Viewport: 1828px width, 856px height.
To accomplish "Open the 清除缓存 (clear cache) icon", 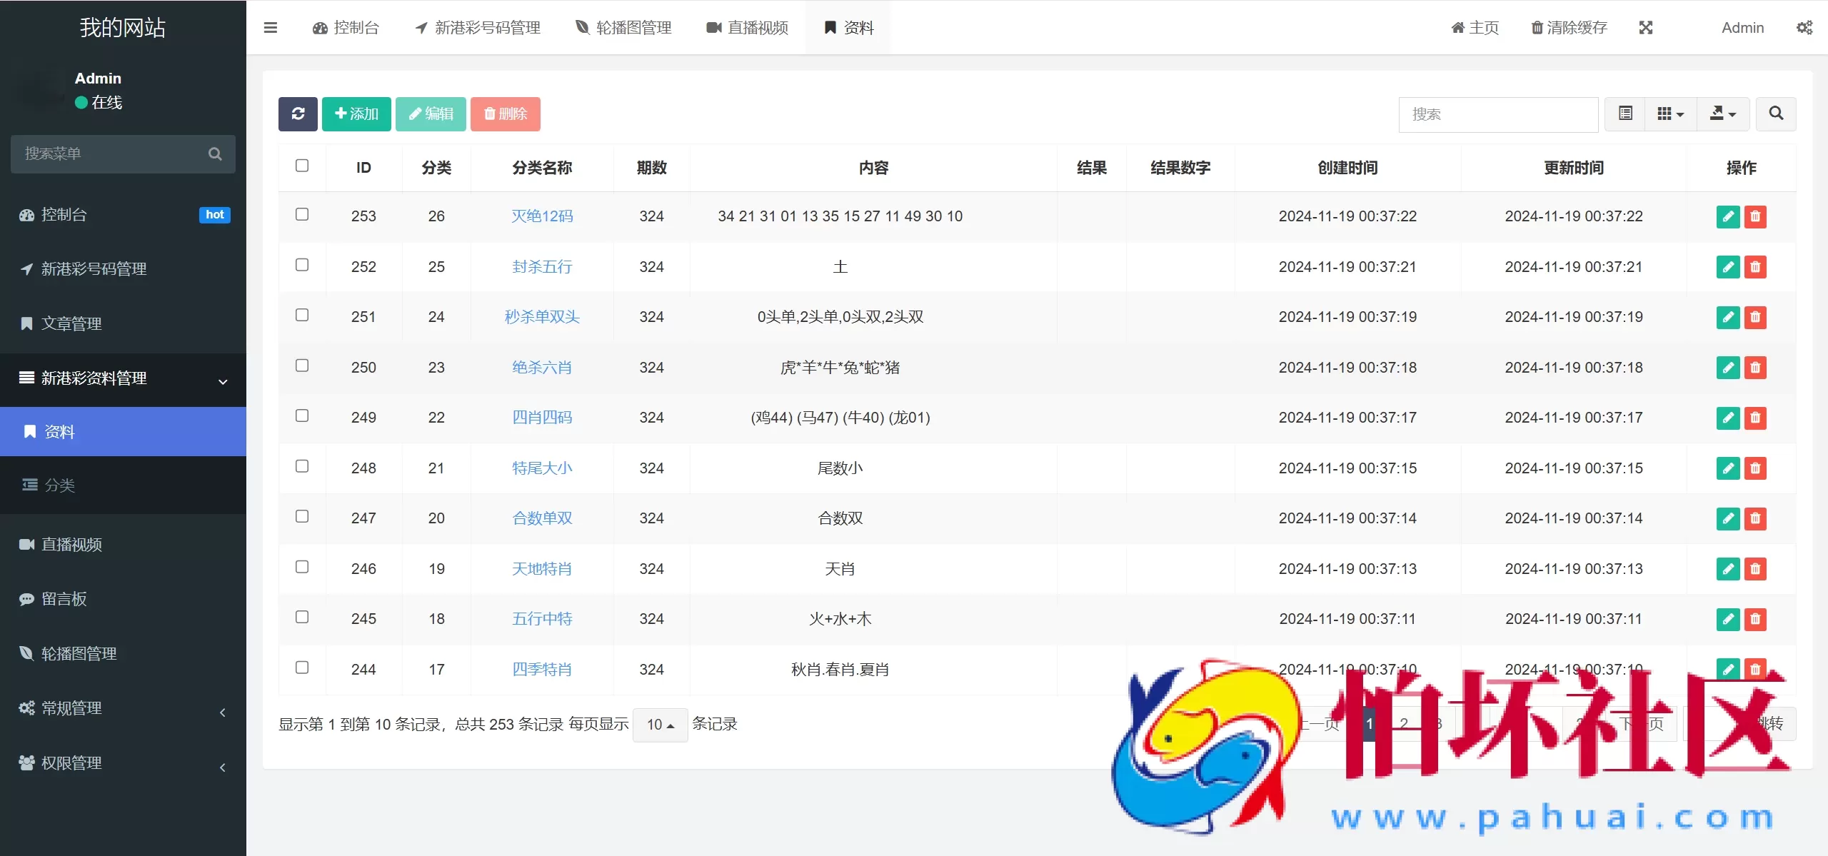I will tap(1537, 27).
